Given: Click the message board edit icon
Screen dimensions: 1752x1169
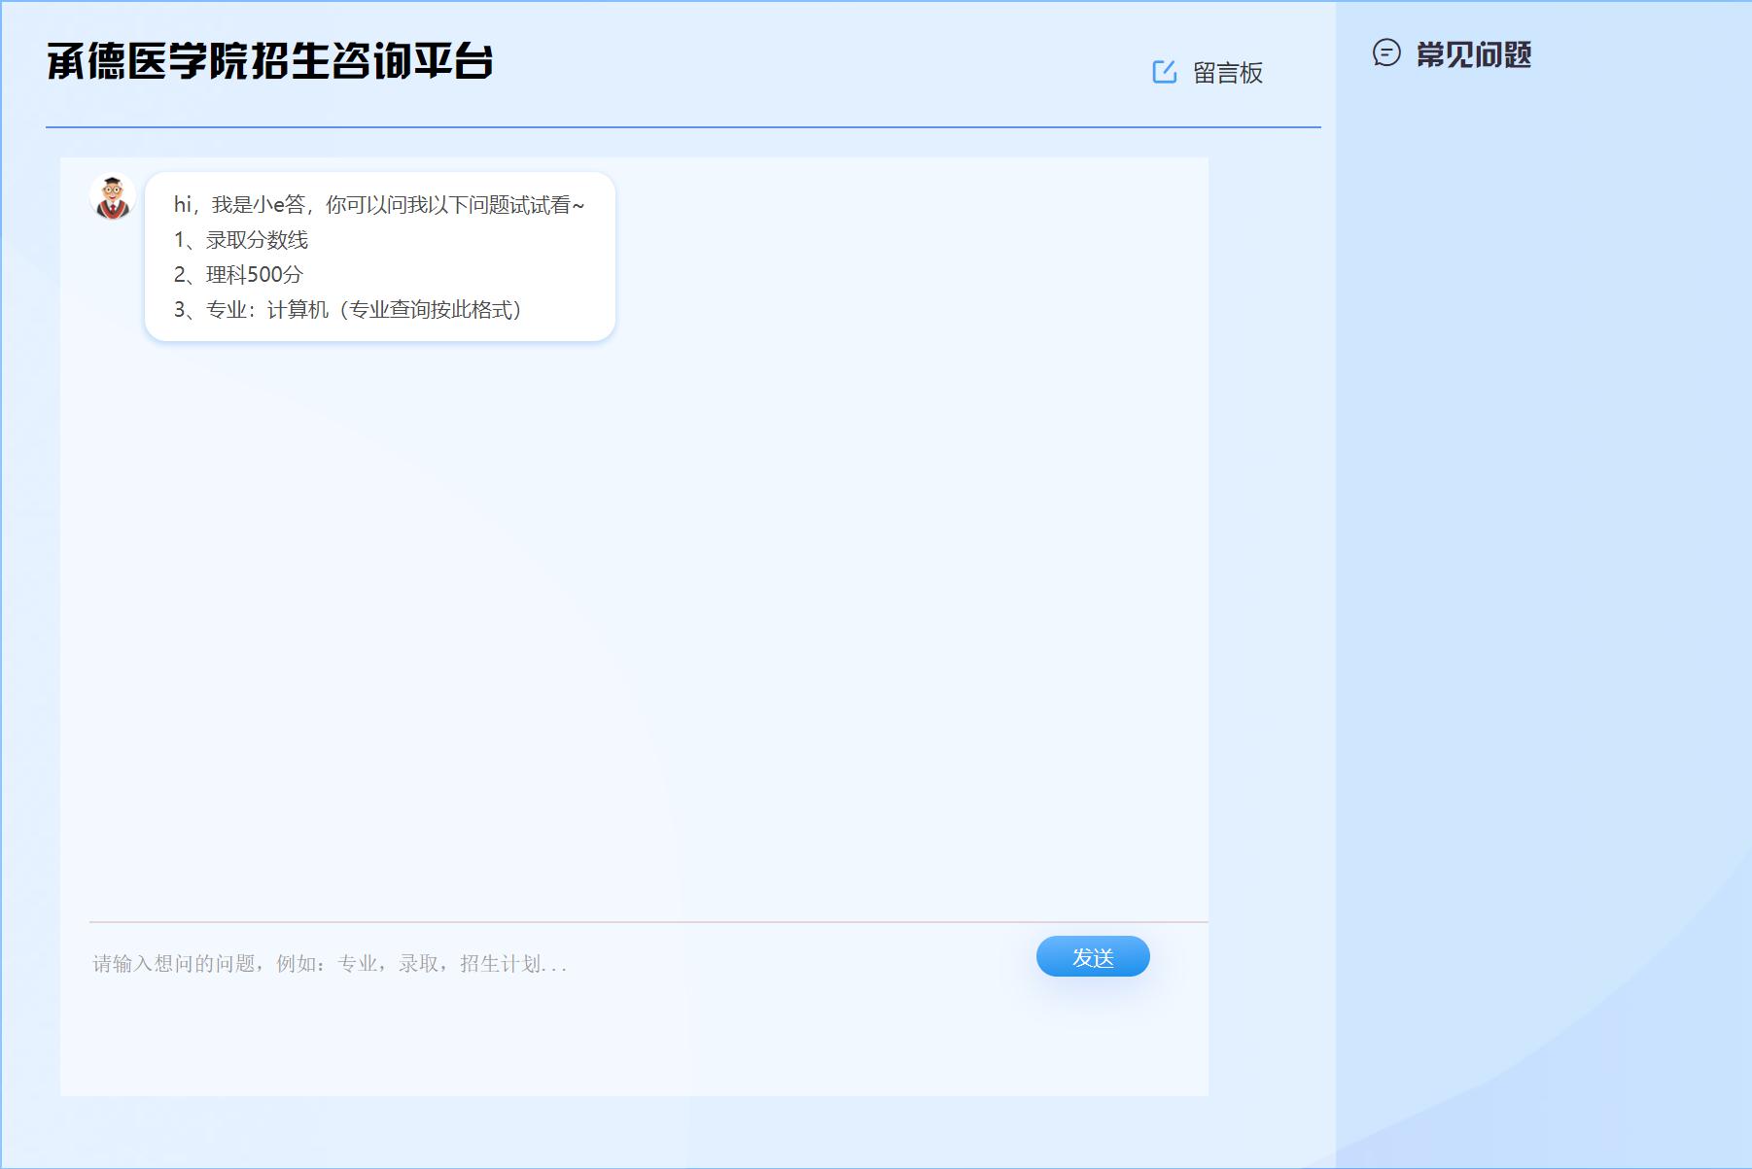Looking at the screenshot, I should click(1164, 72).
